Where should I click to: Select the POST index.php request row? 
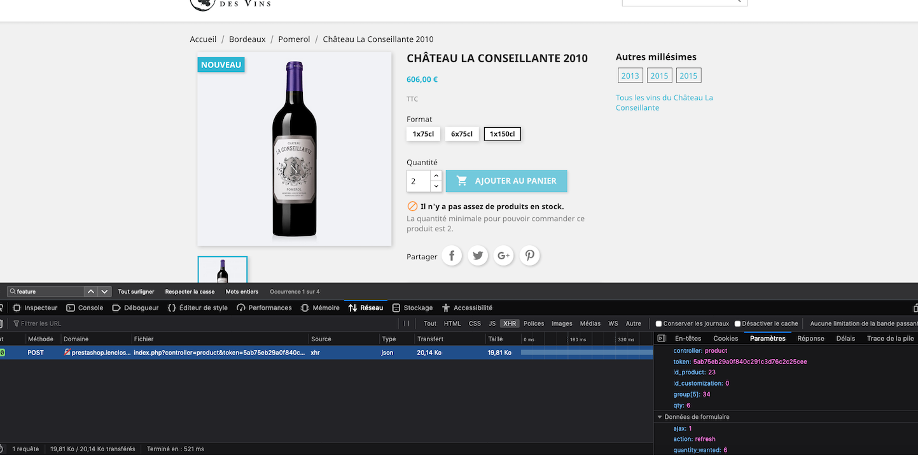[326, 352]
